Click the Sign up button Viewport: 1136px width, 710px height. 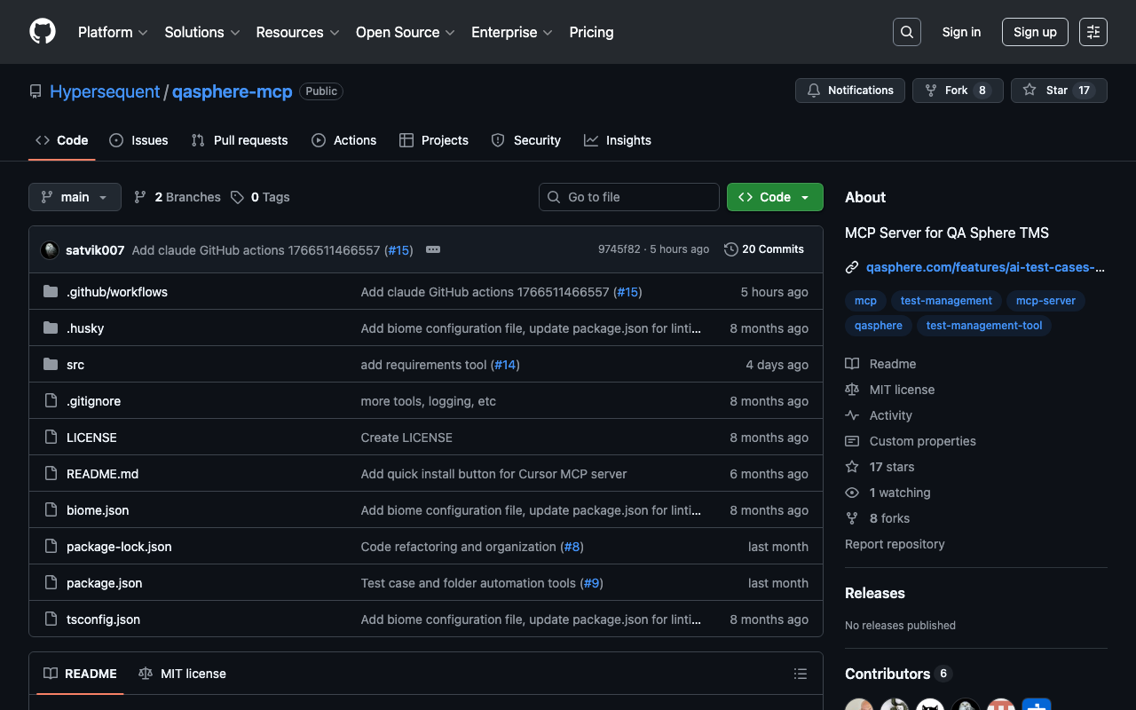tap(1035, 32)
